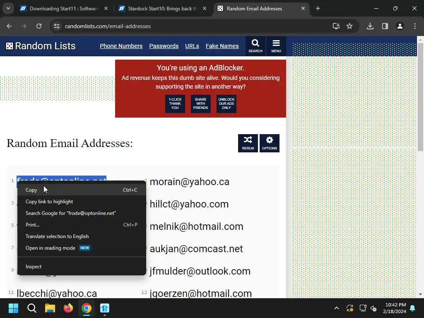Image resolution: width=424 pixels, height=318 pixels.
Task: Click email aukjan@comcast.net
Action: point(196,249)
